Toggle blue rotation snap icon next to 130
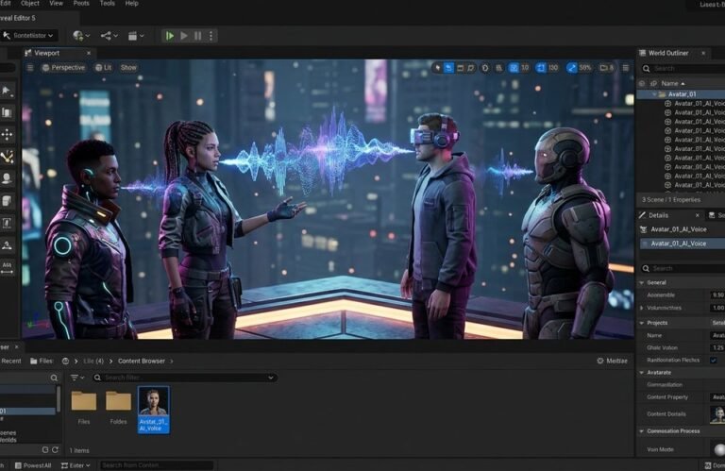Viewport: 725px width, 471px height. 541,68
